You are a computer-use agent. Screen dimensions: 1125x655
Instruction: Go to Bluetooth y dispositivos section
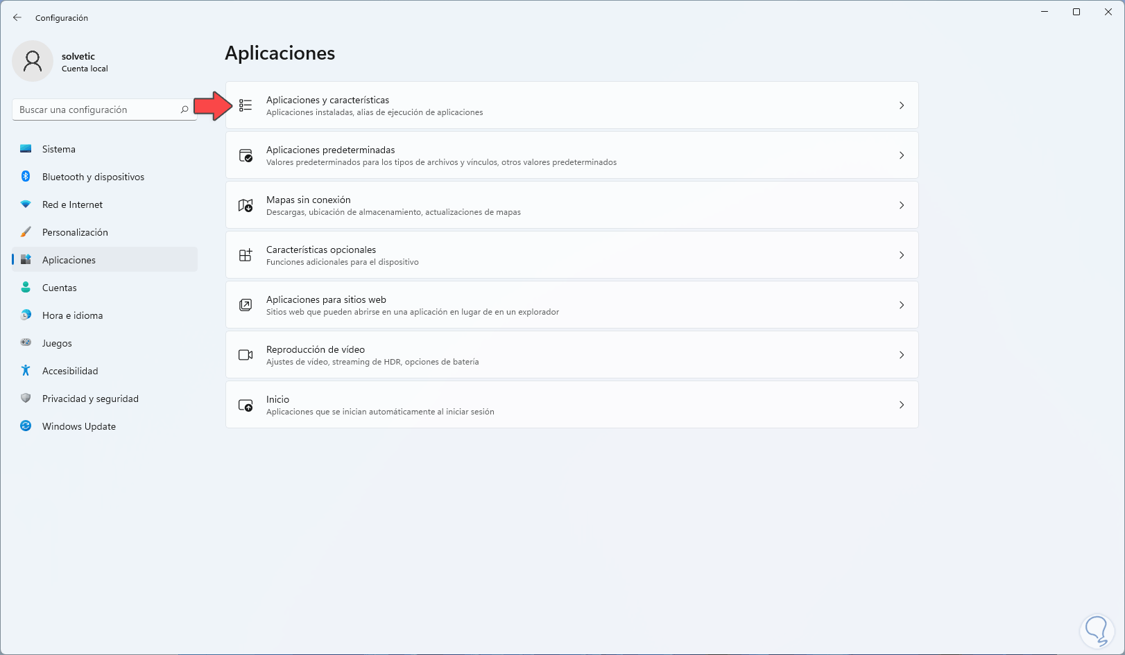point(93,177)
